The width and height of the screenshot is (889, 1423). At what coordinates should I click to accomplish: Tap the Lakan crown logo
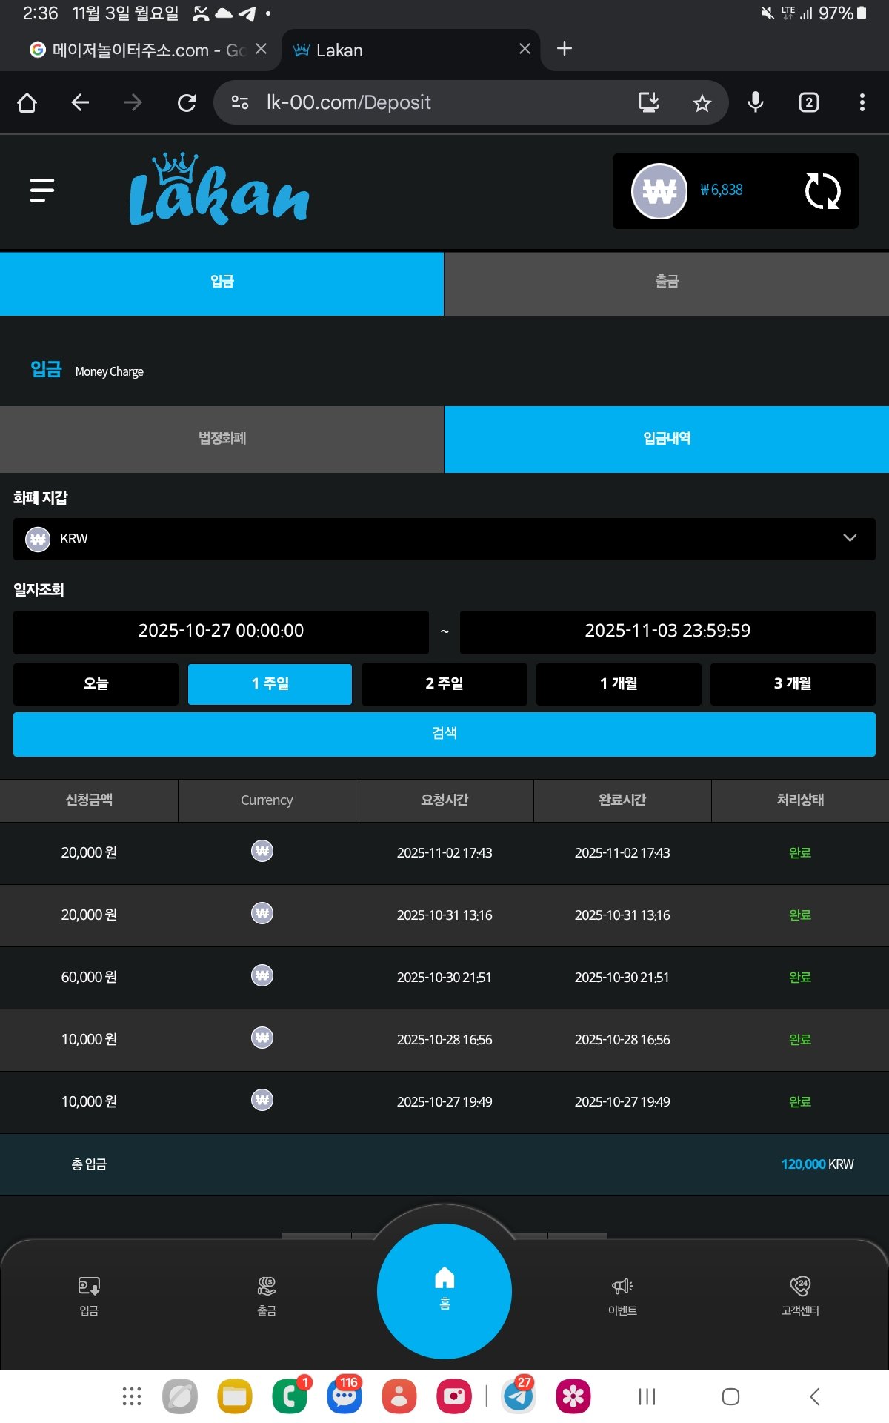pyautogui.click(x=219, y=190)
